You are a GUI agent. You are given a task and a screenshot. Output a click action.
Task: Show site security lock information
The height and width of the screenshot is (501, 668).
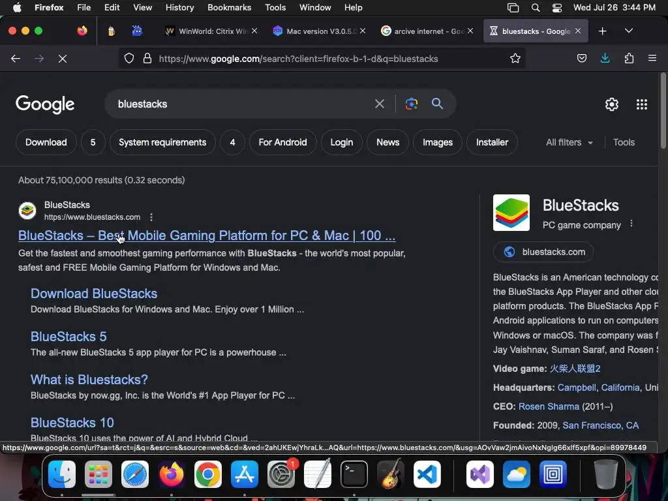[147, 58]
